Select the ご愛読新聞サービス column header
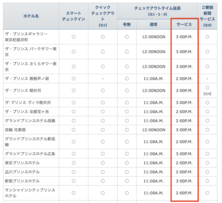The width and height of the screenshot is (222, 203). [x=207, y=16]
